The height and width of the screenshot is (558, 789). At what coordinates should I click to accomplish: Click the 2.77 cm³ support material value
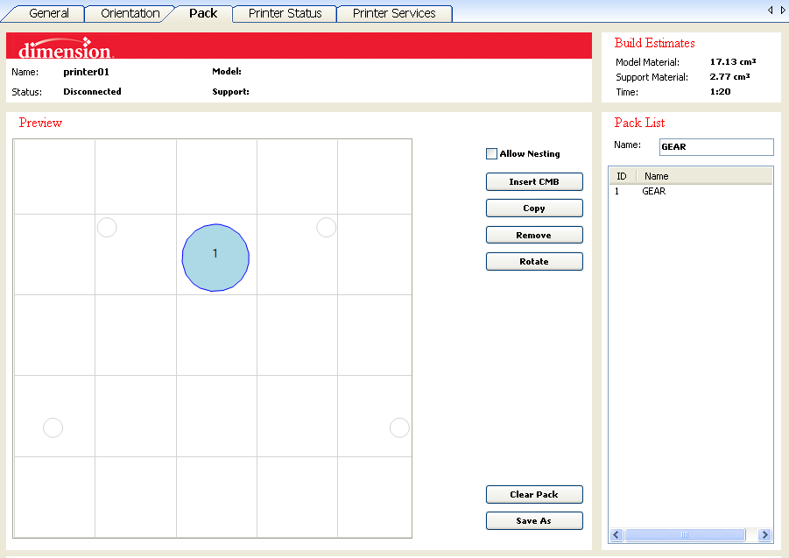click(729, 76)
